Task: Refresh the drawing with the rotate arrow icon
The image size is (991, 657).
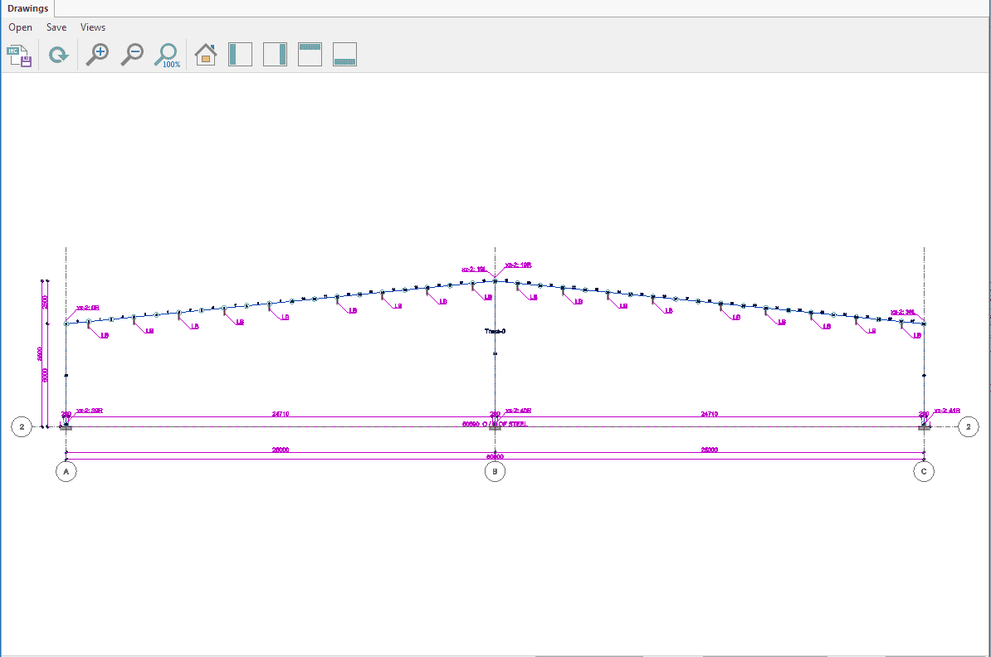Action: click(58, 56)
